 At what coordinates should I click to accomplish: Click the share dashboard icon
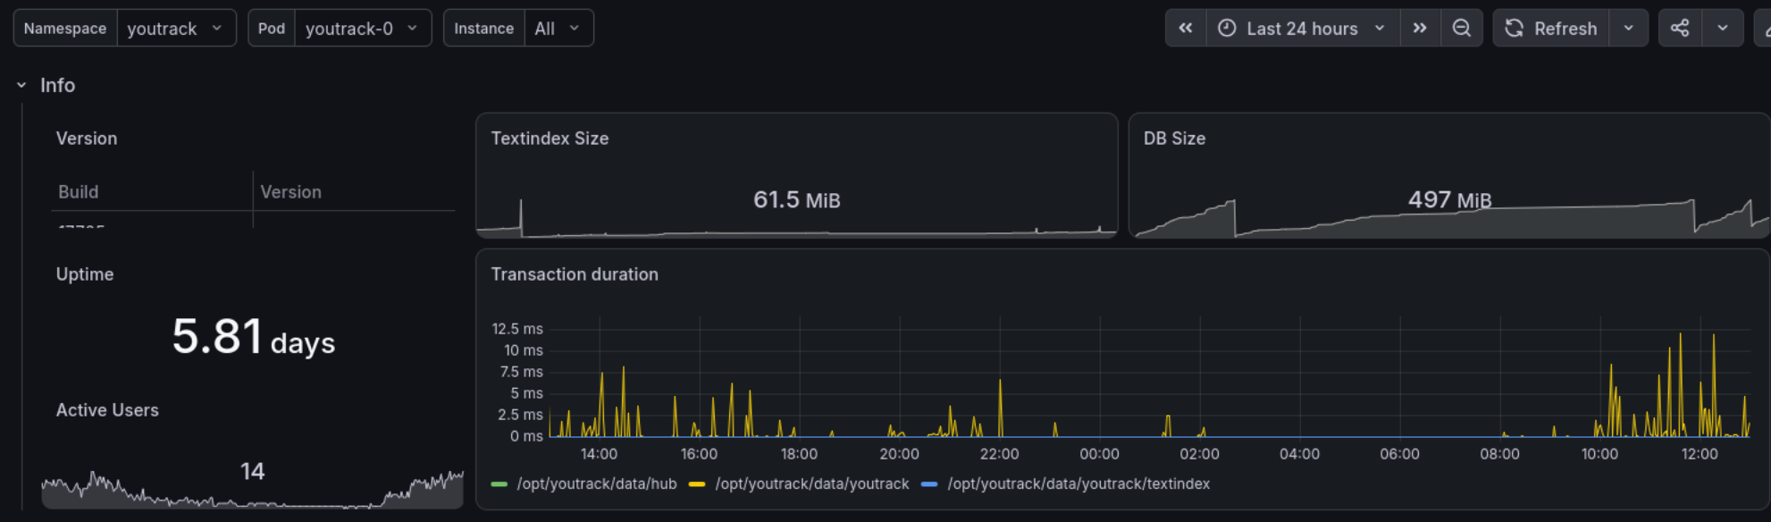pos(1680,28)
